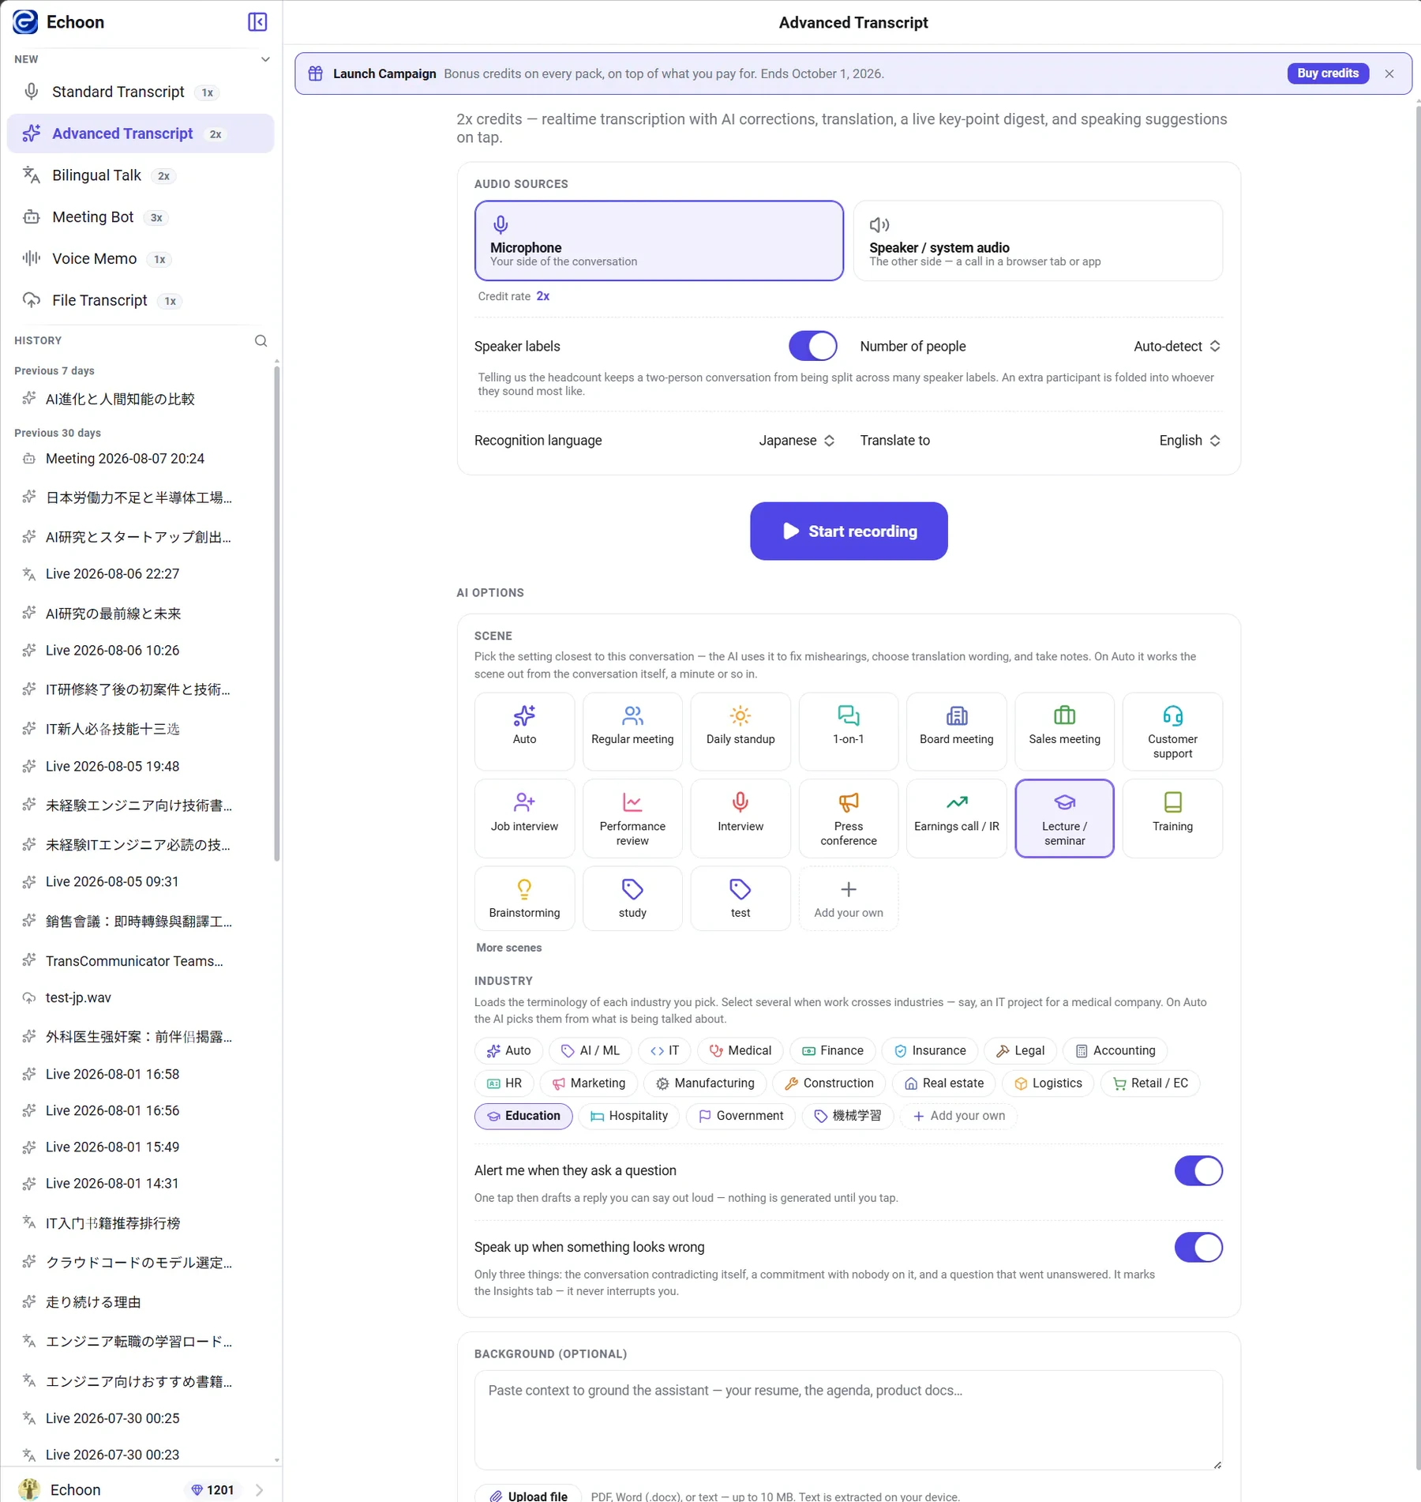Choose the Sales meeting scene

tap(1064, 731)
